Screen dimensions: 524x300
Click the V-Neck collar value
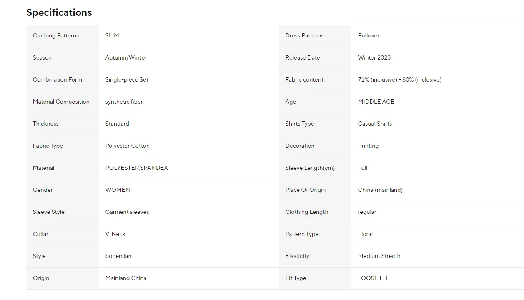(115, 234)
